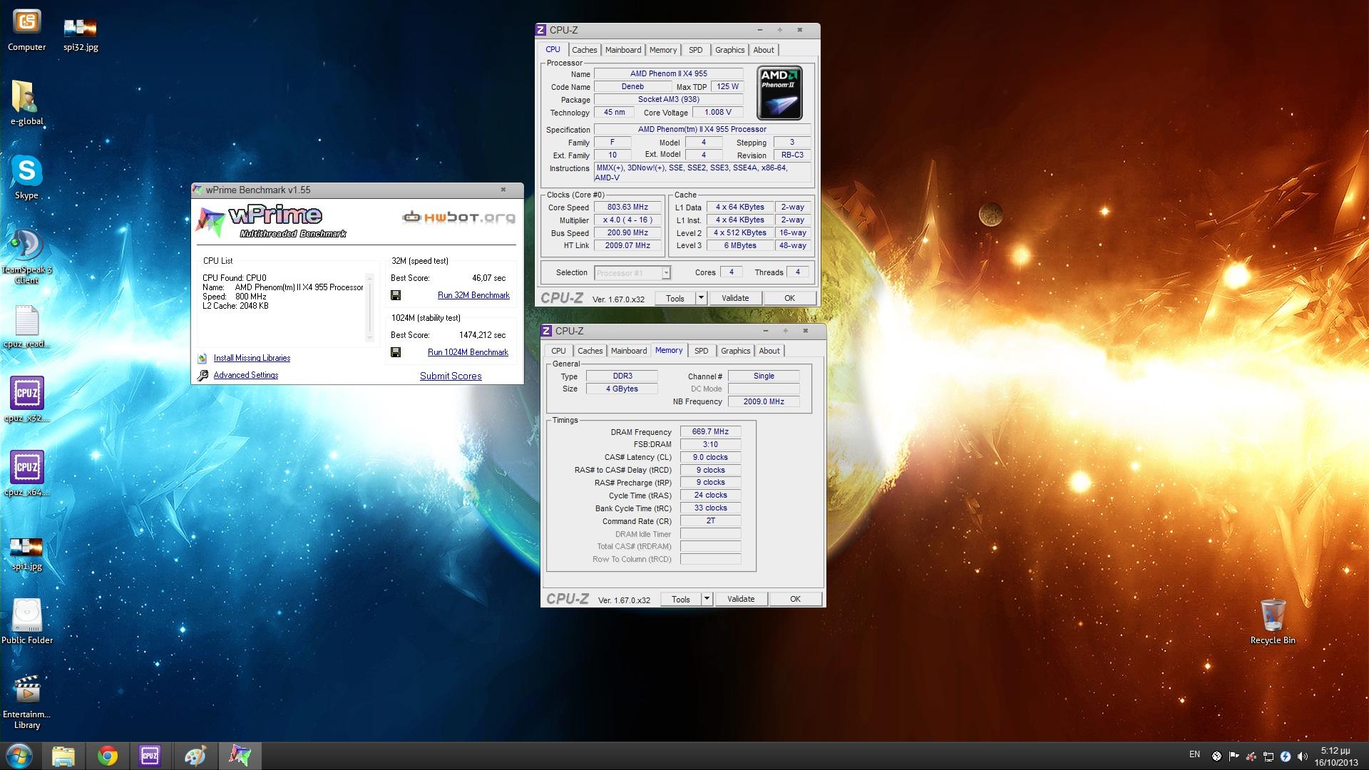Click OK in top CPU-Z window
Screen dimensions: 1369x770
[789, 298]
